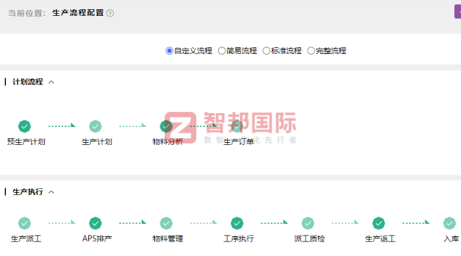
Task: Click the purple button at top right
Action: [458, 12]
